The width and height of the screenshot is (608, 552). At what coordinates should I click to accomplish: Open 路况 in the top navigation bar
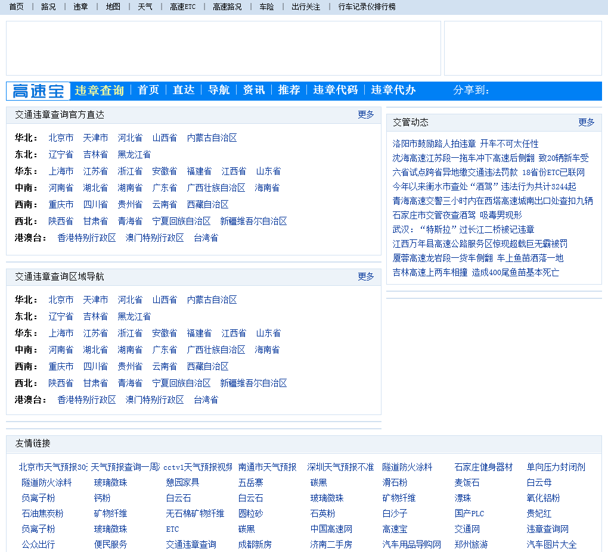(x=48, y=7)
